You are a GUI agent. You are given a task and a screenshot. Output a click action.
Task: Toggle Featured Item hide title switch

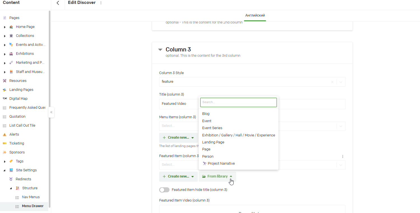coord(164,190)
